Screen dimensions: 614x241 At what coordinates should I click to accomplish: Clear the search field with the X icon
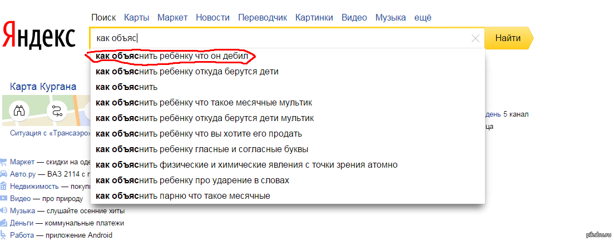point(475,39)
